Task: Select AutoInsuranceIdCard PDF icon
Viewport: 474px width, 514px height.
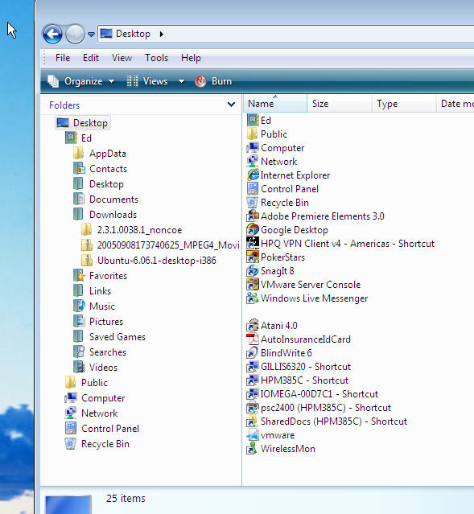Action: pos(253,339)
